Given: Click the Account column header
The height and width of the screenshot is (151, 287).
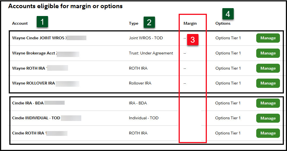Looking at the screenshot, I should click(20, 23).
